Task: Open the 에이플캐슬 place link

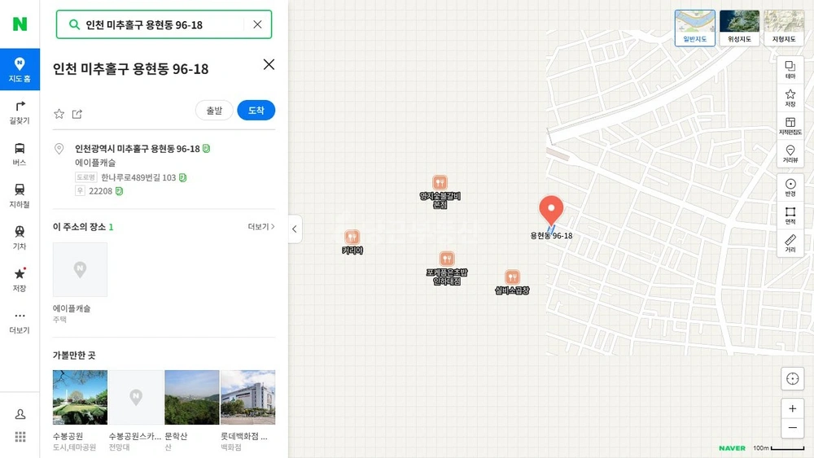Action: (x=72, y=308)
